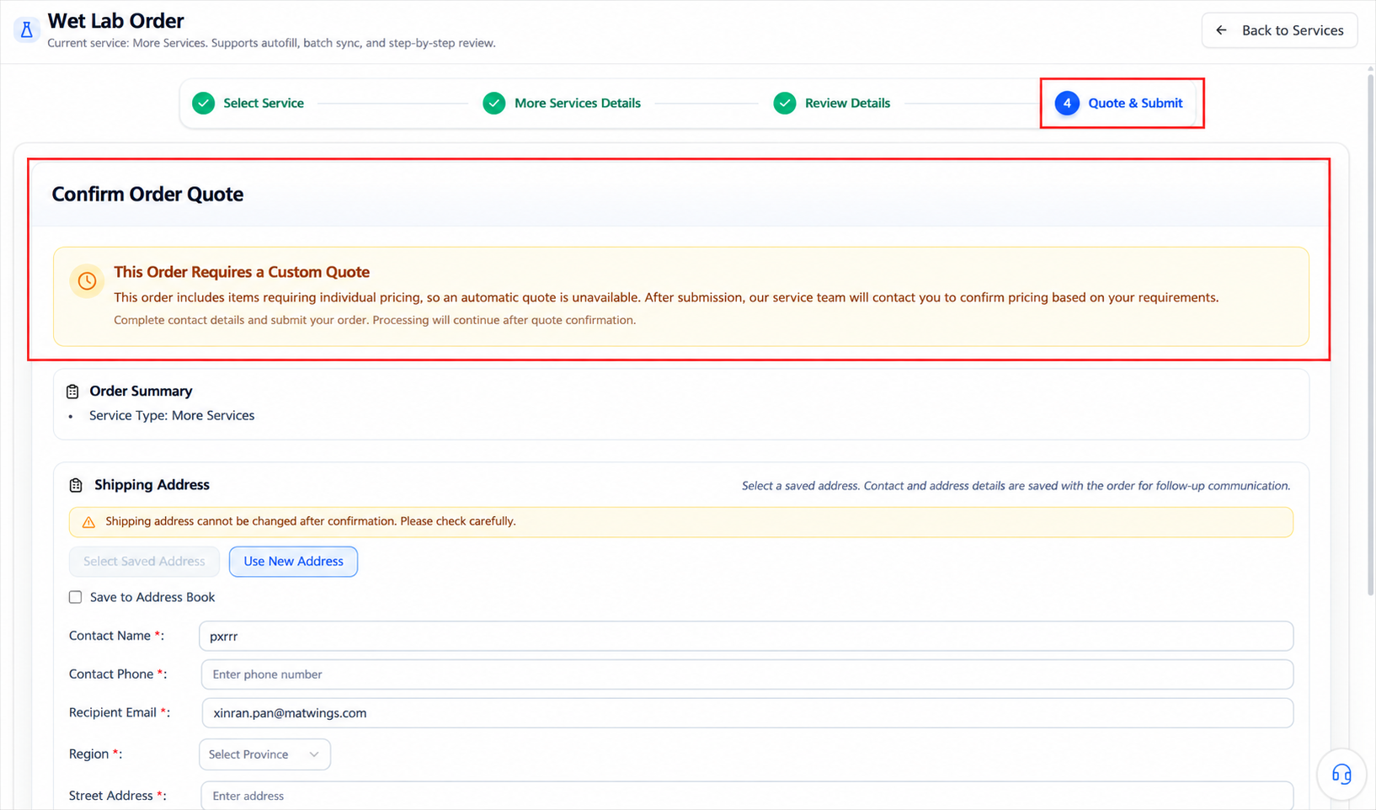Click the vertical page scrollbar

pos(1370,337)
